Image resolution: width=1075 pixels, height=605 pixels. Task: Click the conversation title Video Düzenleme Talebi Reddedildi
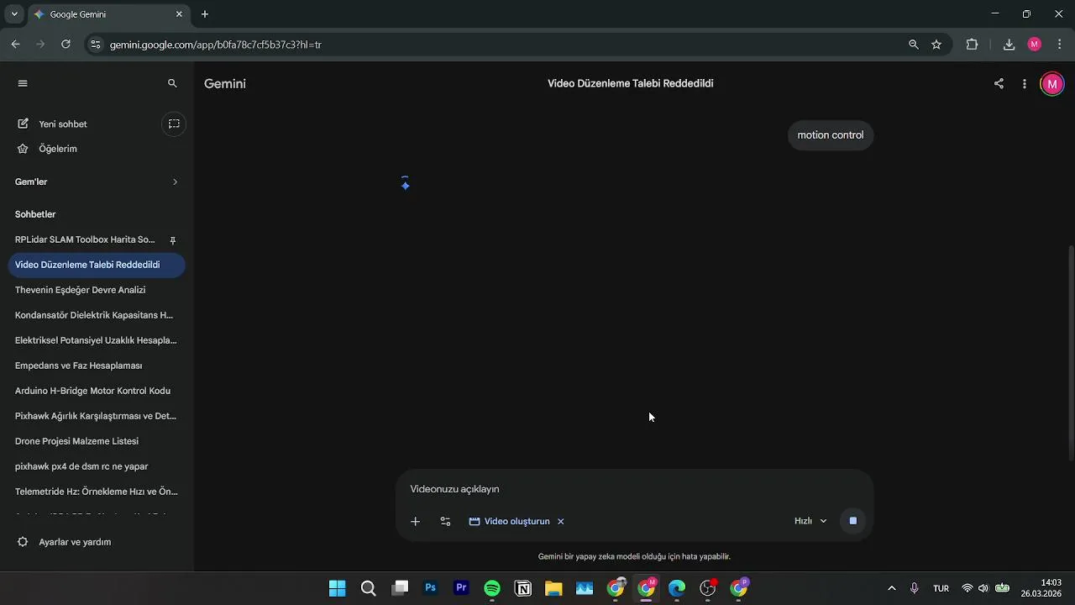point(631,83)
